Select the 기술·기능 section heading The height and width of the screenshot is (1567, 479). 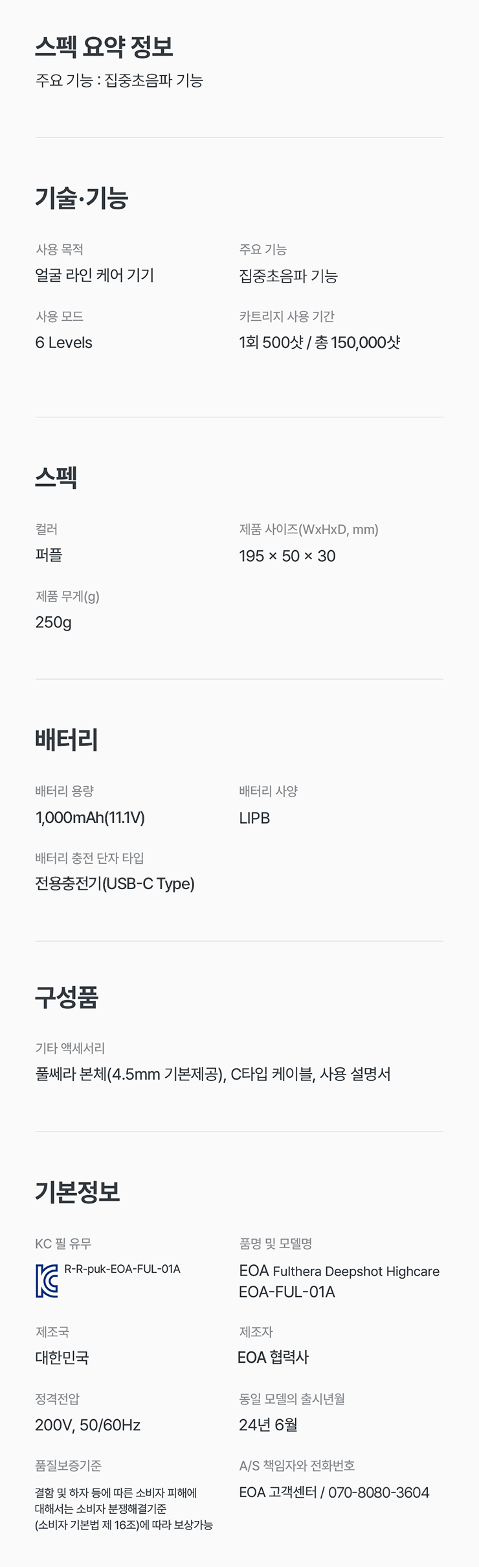[x=82, y=198]
